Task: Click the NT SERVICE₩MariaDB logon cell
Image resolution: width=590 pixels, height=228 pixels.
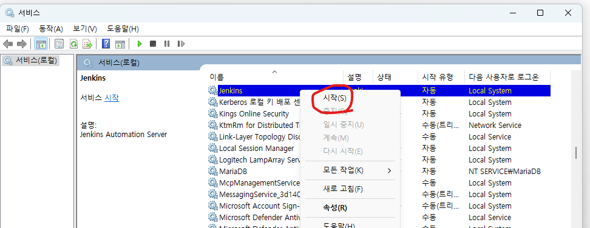Action: tap(504, 171)
